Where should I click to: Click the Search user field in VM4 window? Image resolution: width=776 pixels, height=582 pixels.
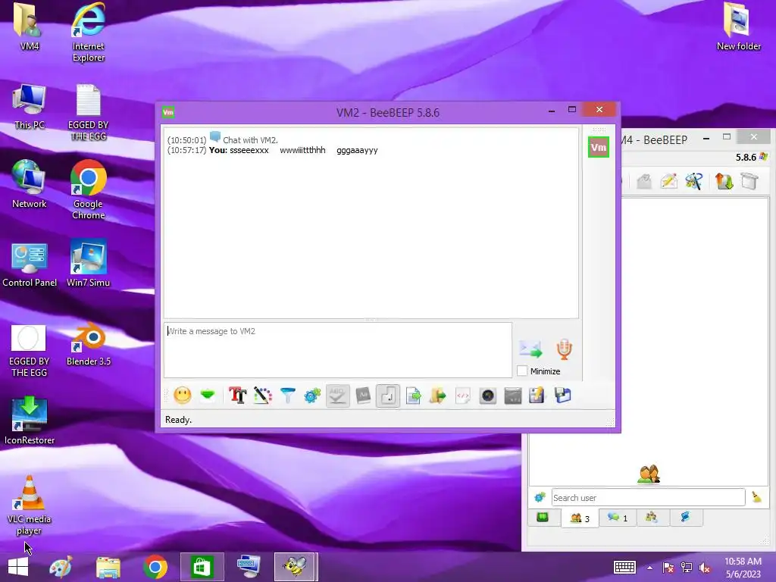coord(649,497)
